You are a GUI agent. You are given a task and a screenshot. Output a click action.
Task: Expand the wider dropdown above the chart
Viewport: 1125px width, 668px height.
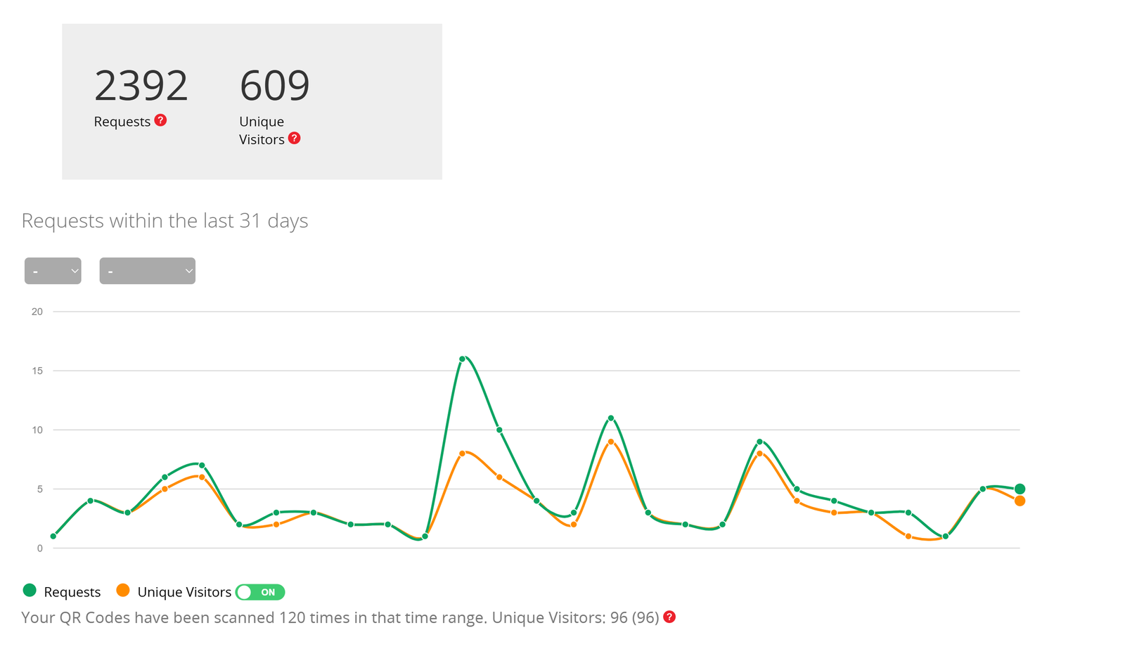click(x=147, y=271)
